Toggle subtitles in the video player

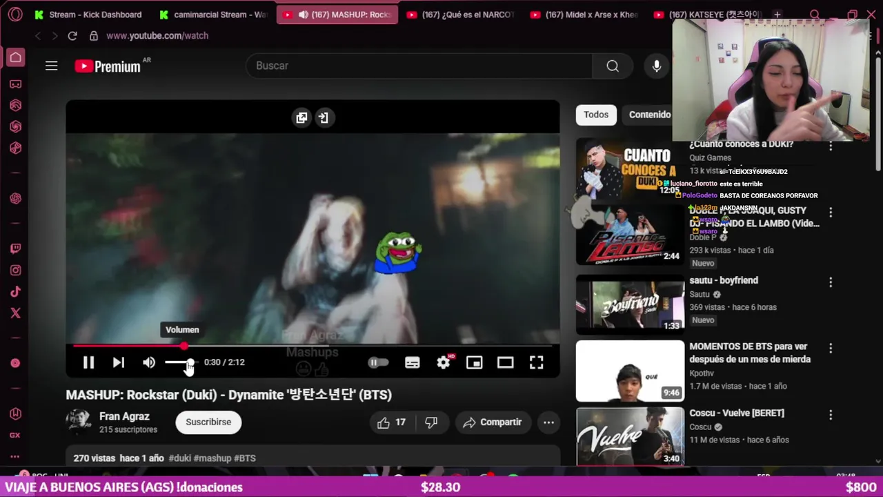(412, 362)
